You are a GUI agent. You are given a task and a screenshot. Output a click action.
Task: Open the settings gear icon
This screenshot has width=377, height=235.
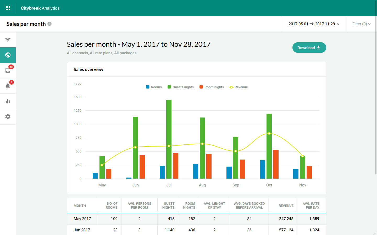tap(8, 117)
